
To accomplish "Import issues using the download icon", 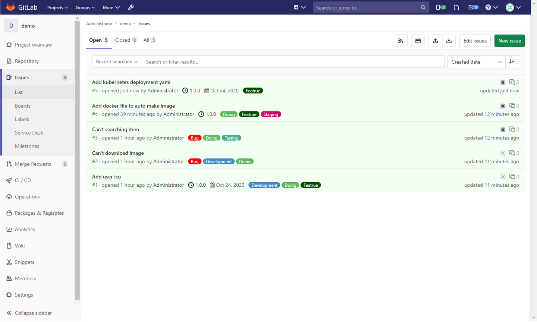I will tap(449, 41).
